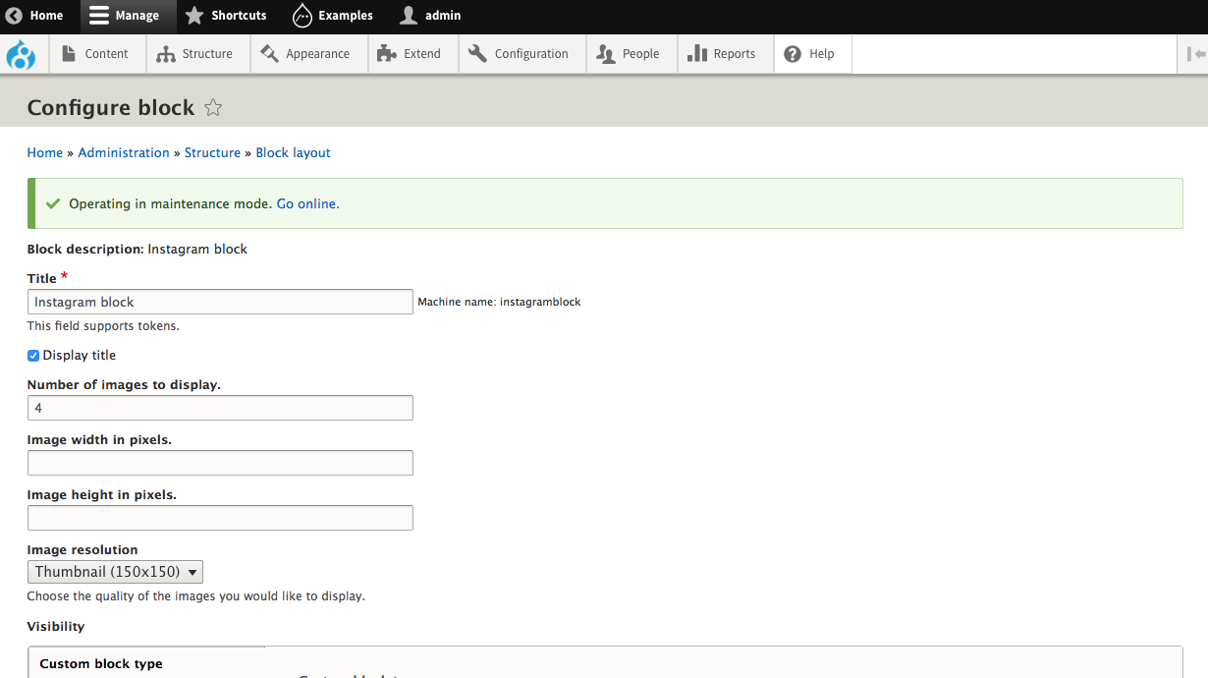Click the Structure hierarchy icon
This screenshot has width=1208, height=678.
165,54
